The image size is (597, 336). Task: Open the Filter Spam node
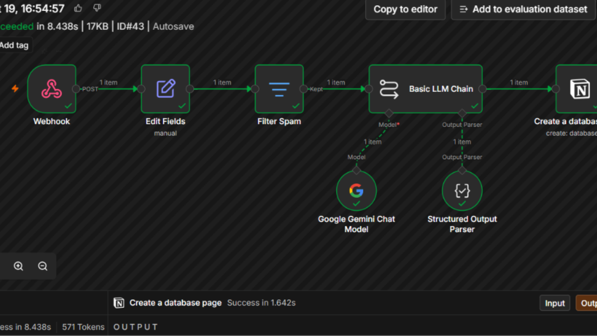(x=279, y=89)
